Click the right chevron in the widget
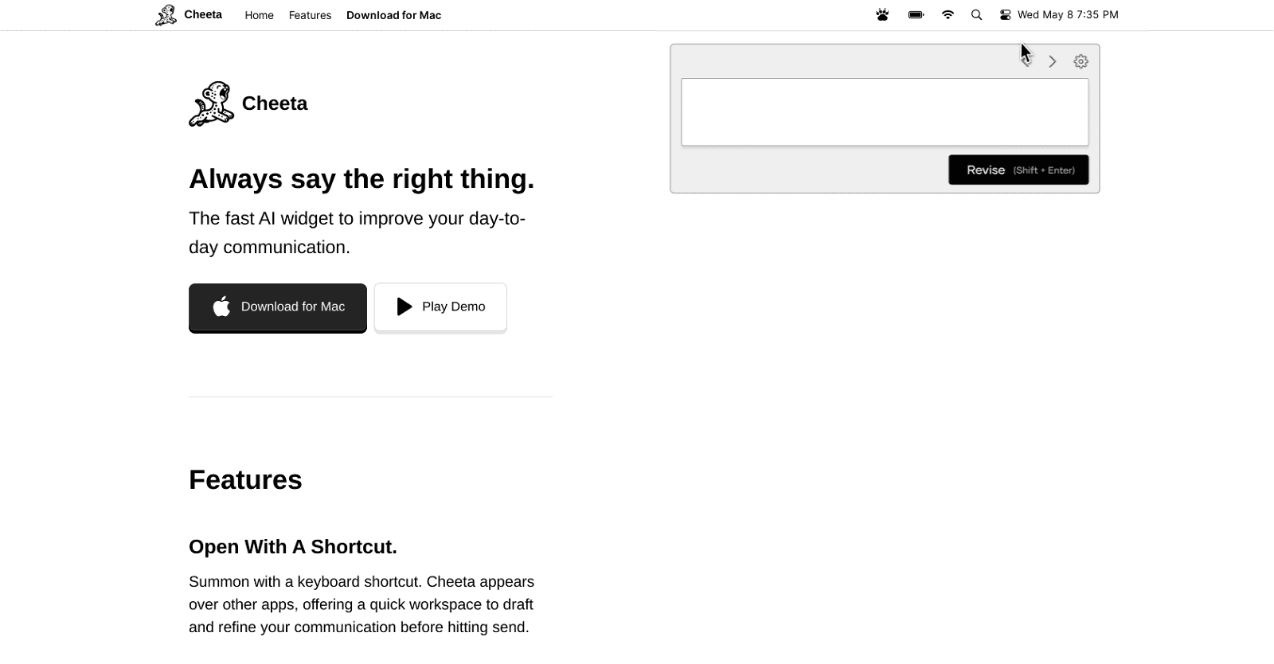This screenshot has height=664, width=1274. pyautogui.click(x=1053, y=61)
